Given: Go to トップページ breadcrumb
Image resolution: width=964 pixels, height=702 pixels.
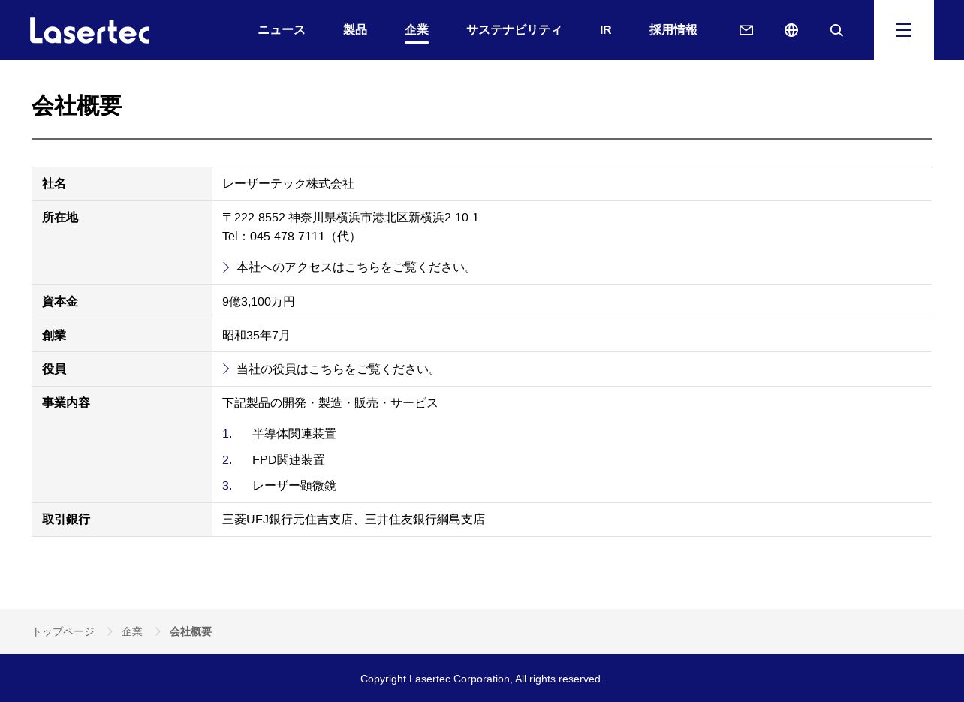Looking at the screenshot, I should click(x=63, y=631).
